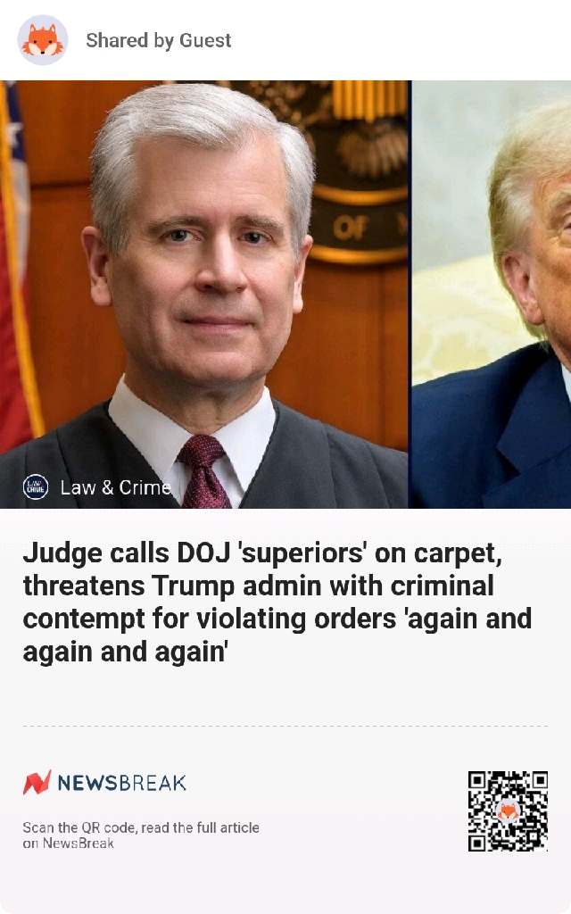Select the right-side photo of man in blue suit
Viewport: 571px width, 914px height.
click(492, 295)
